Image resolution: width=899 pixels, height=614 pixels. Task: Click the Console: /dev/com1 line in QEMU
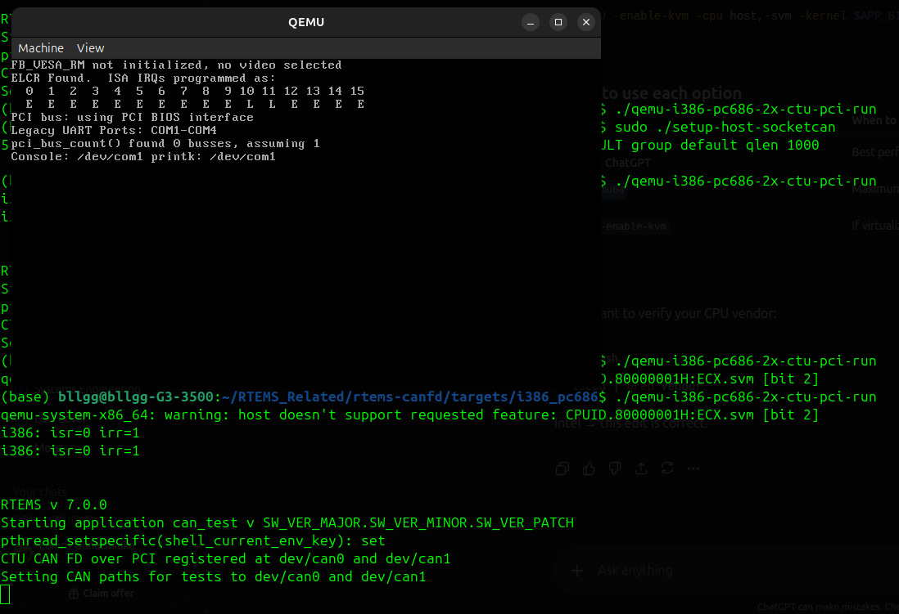tap(143, 156)
